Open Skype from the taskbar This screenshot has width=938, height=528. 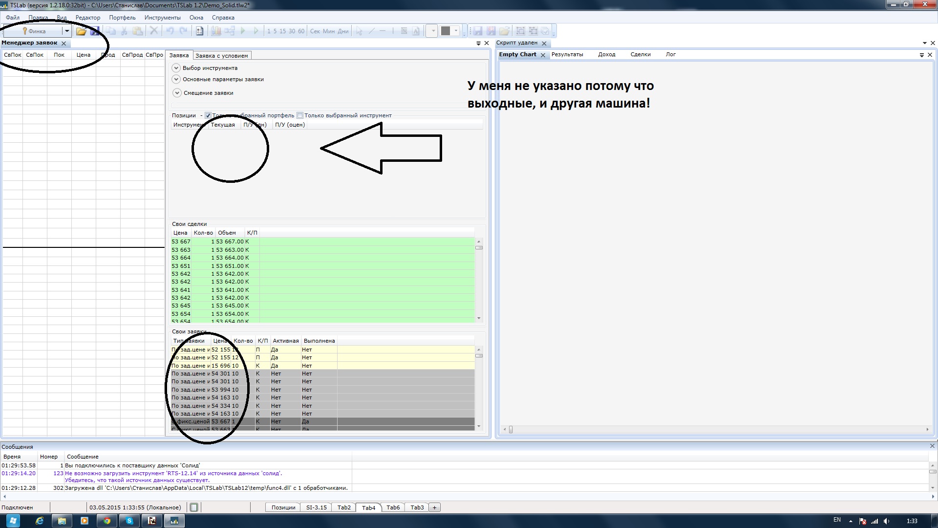[x=129, y=521]
